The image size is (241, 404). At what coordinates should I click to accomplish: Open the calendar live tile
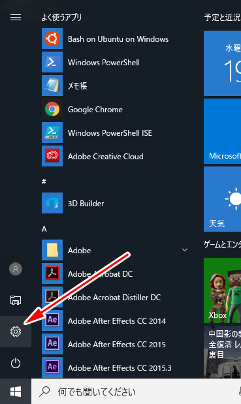tap(222, 63)
